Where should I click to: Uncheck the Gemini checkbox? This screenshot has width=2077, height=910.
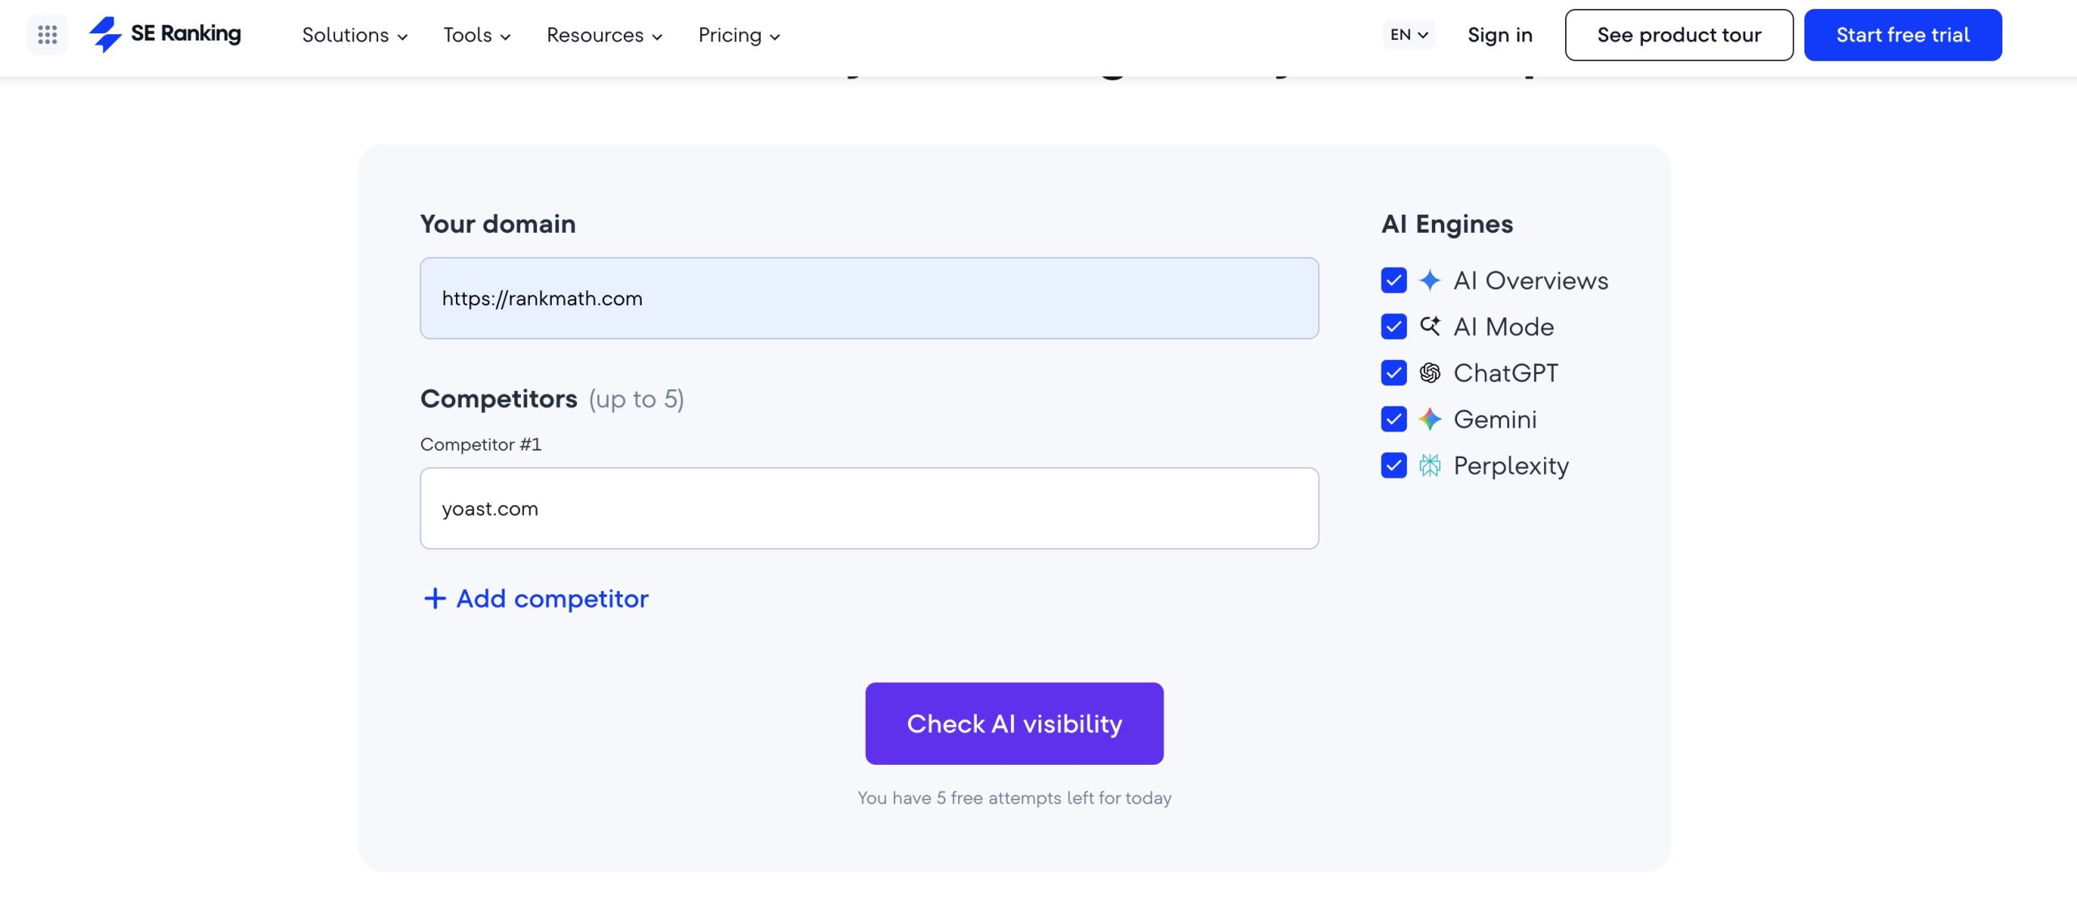click(x=1394, y=419)
